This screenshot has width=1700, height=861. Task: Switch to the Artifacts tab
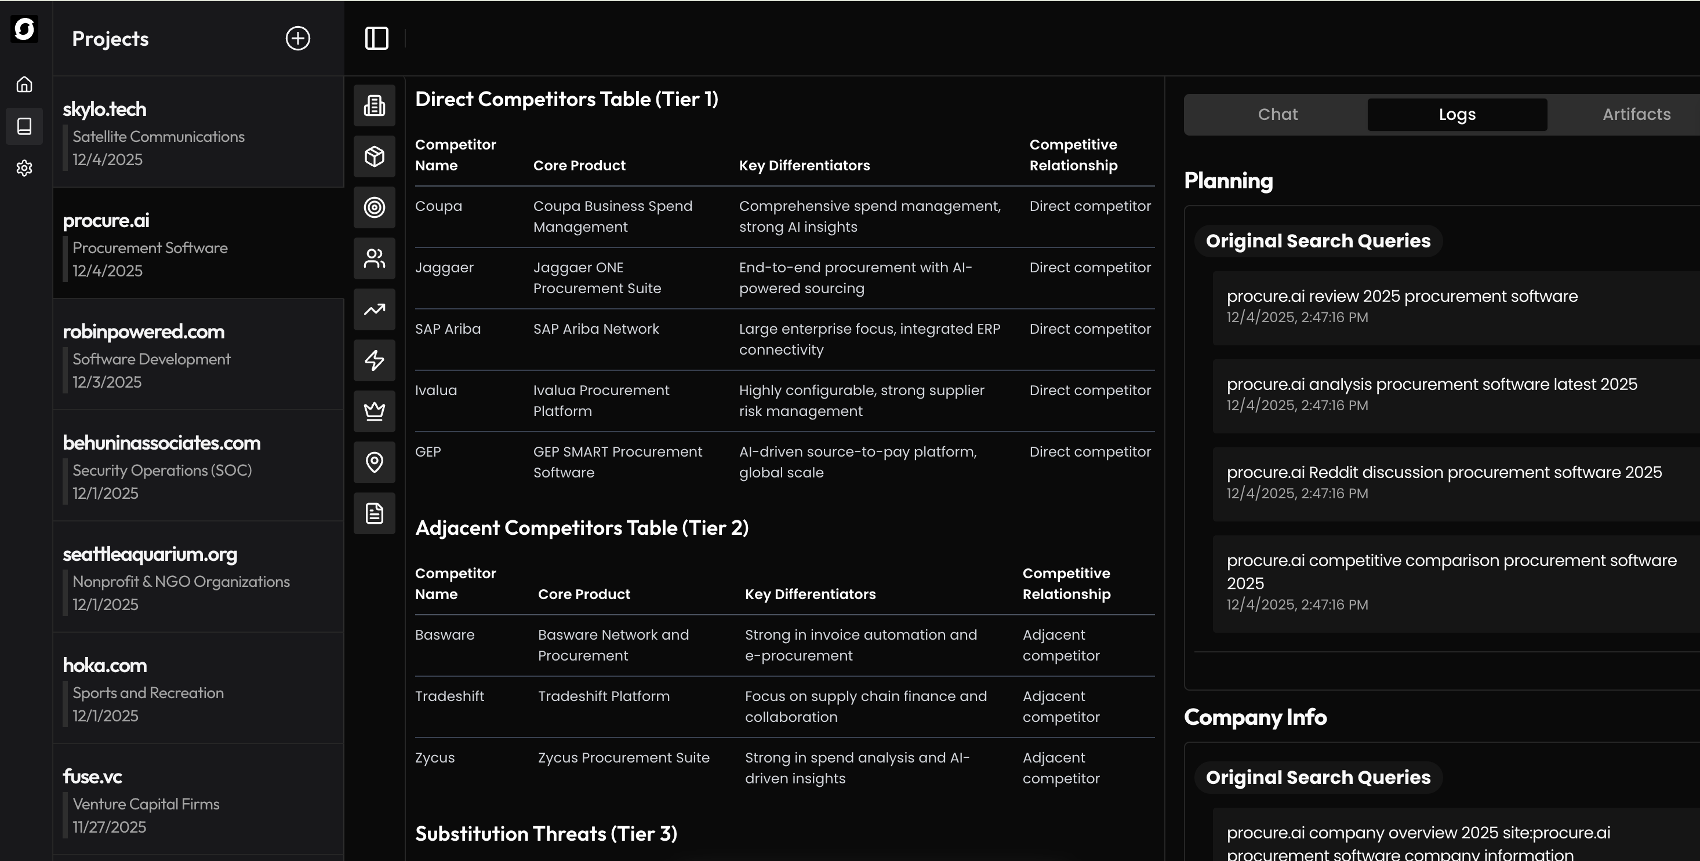click(x=1636, y=115)
